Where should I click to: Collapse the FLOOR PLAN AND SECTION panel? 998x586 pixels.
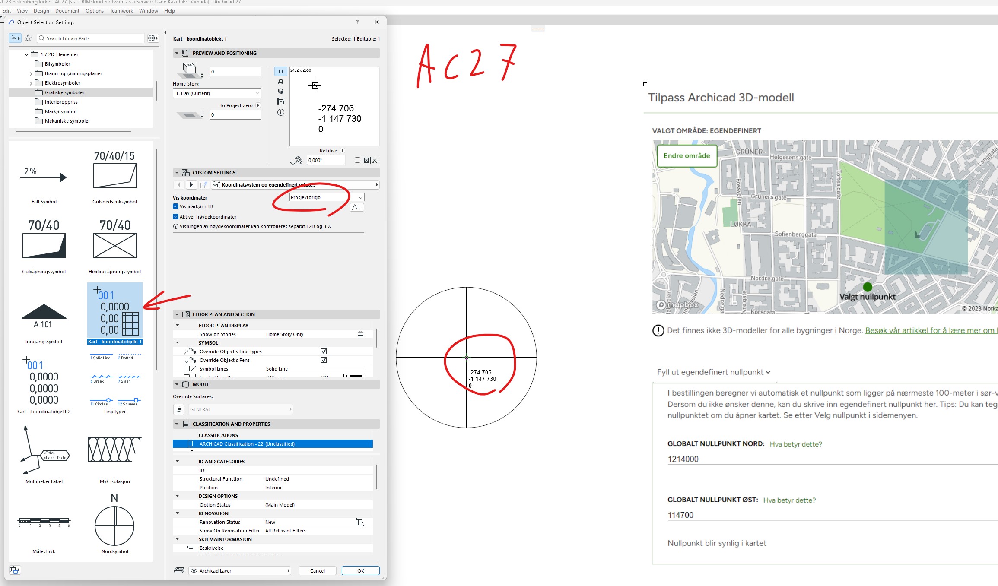coord(177,314)
